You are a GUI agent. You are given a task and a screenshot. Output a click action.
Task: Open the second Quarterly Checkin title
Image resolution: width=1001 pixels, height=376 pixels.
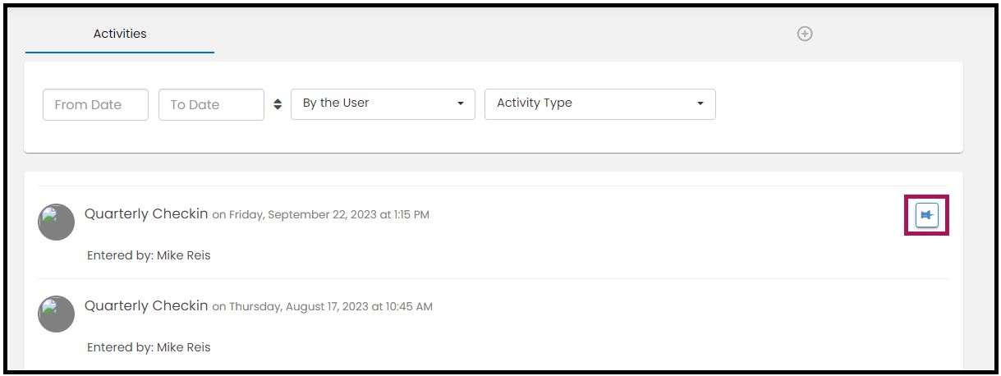click(x=146, y=306)
